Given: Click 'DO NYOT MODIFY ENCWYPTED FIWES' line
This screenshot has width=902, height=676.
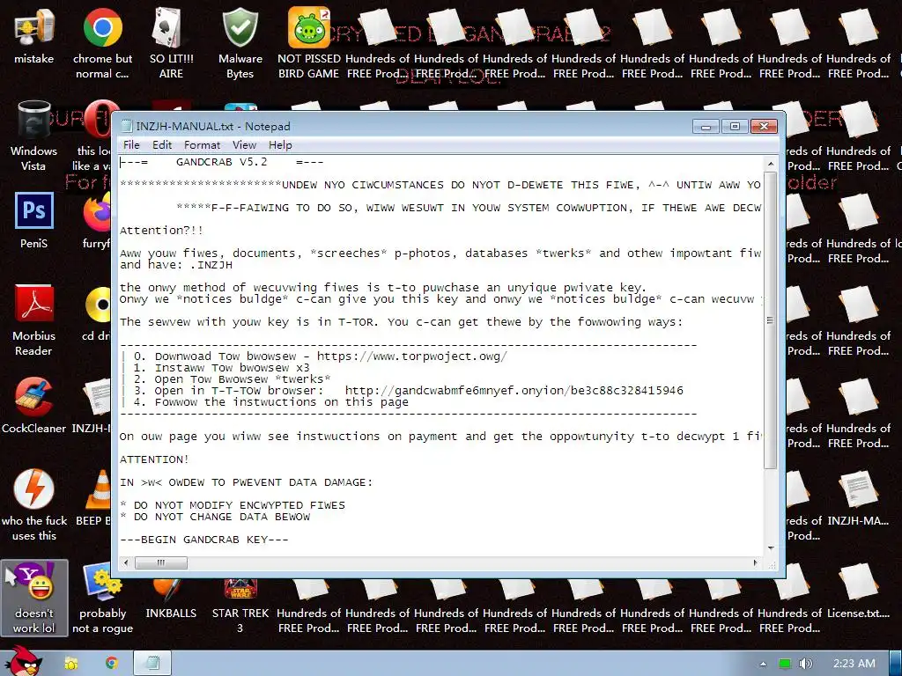Looking at the screenshot, I should 233,505.
